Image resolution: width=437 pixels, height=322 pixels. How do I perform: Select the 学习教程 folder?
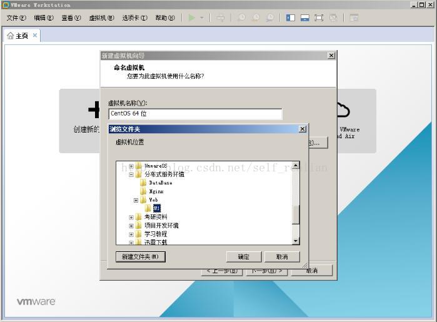156,234
